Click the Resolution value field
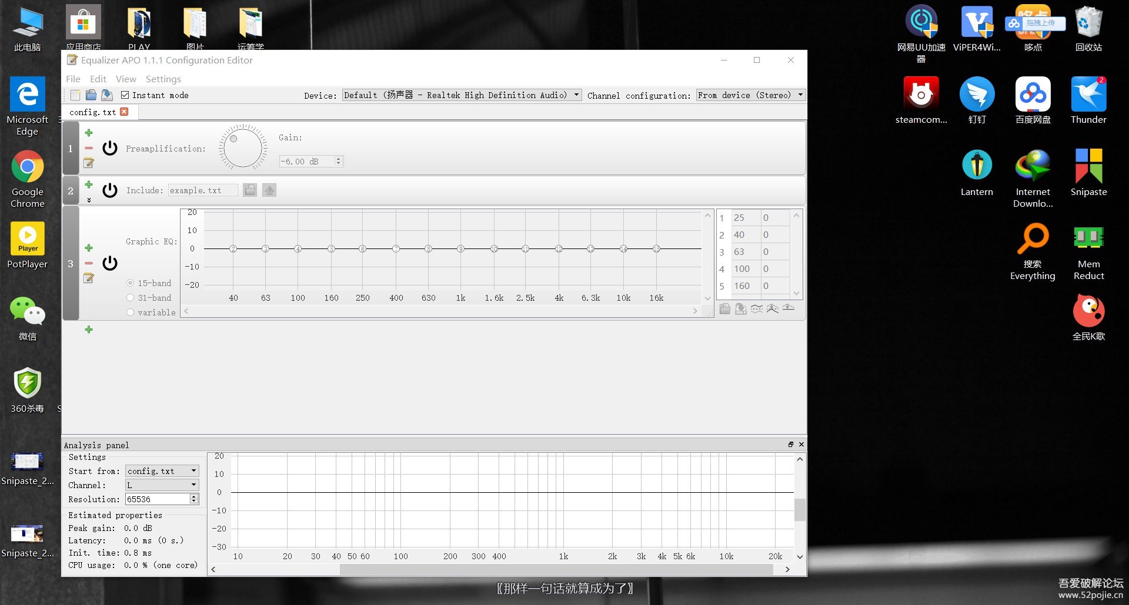 (158, 499)
